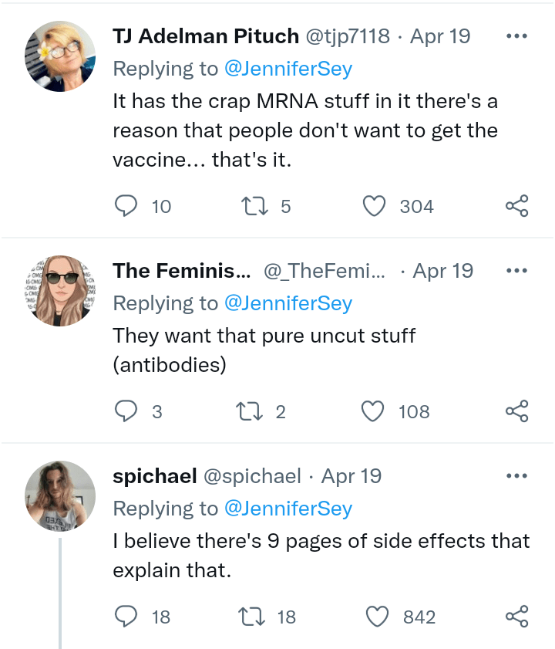Share the 'pure uncut stuff' tweet

pos(516,411)
